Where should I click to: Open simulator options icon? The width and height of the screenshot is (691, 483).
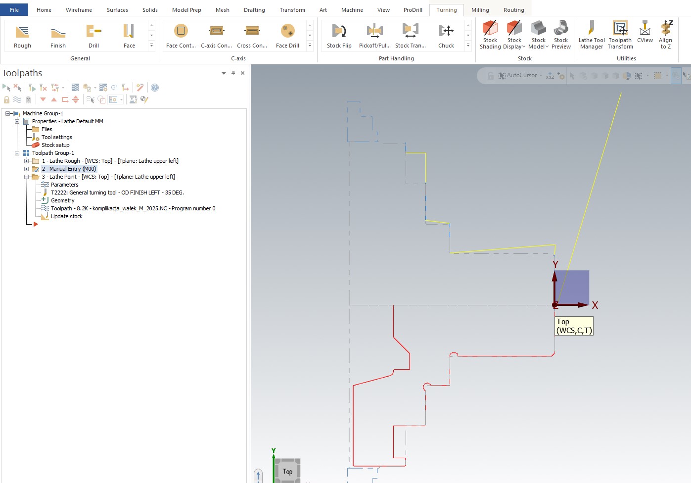pos(103,88)
